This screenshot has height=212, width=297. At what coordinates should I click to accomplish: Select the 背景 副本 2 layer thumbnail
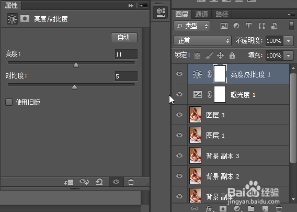point(195,176)
